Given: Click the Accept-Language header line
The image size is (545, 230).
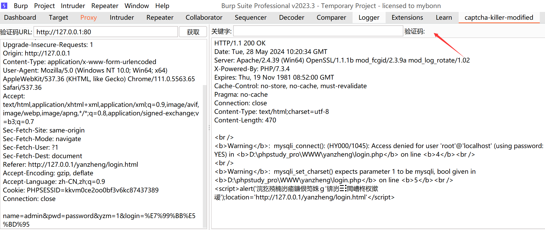Looking at the screenshot, I should [x=54, y=182].
